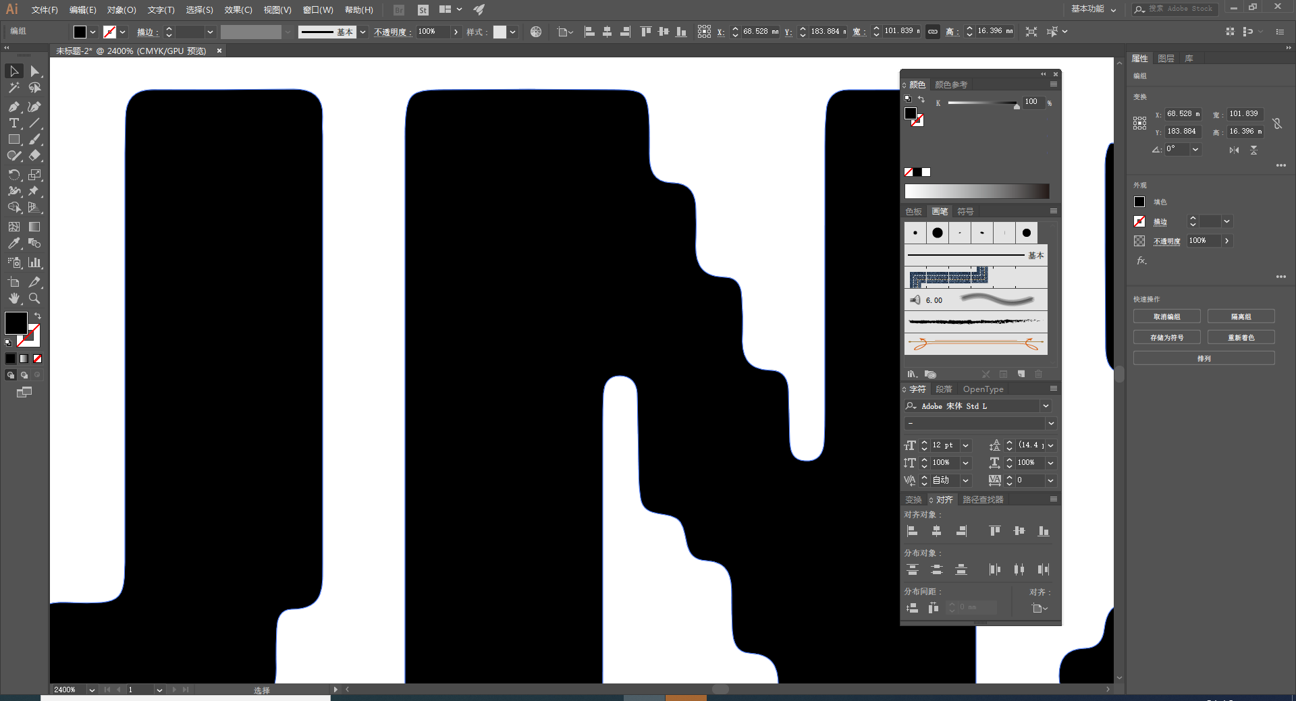Open the font size dropdown showing 12 pt
This screenshot has height=701, width=1296.
(966, 445)
